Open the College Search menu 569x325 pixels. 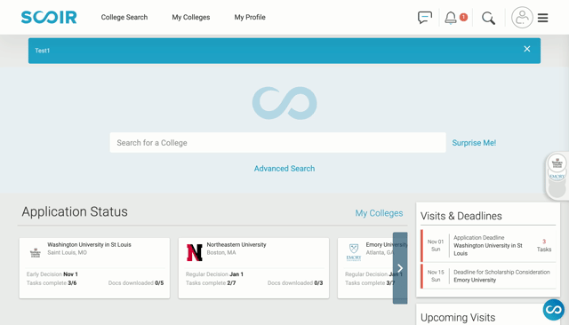coord(124,18)
